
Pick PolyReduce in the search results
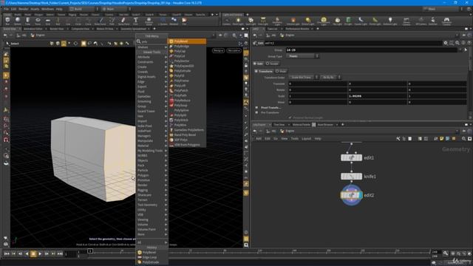point(187,100)
